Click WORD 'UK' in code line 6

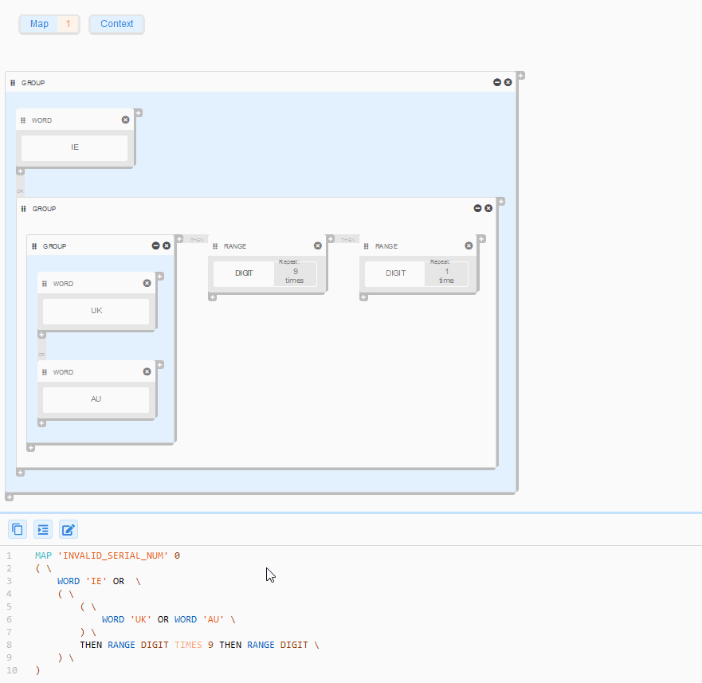(127, 619)
